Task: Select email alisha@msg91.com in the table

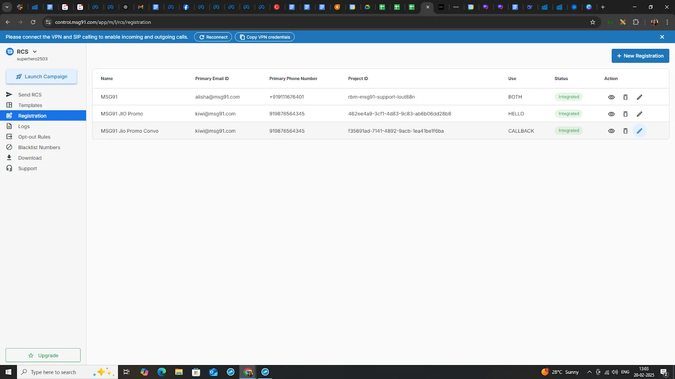Action: point(217,97)
